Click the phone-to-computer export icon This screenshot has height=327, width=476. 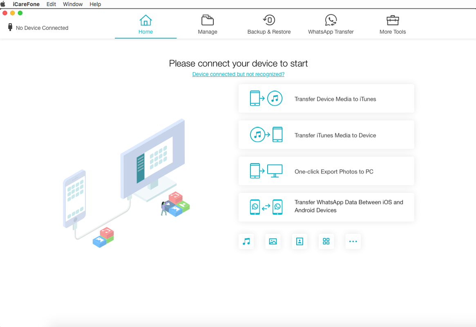pyautogui.click(x=266, y=171)
